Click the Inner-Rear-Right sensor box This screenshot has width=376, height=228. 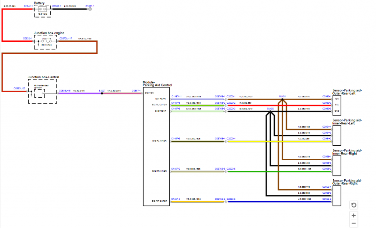point(337,166)
